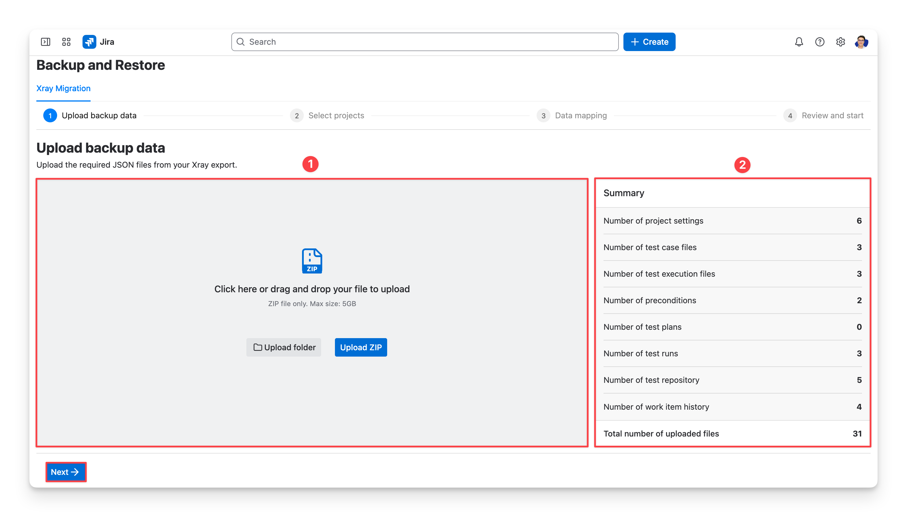Open the settings gear icon

tap(840, 42)
